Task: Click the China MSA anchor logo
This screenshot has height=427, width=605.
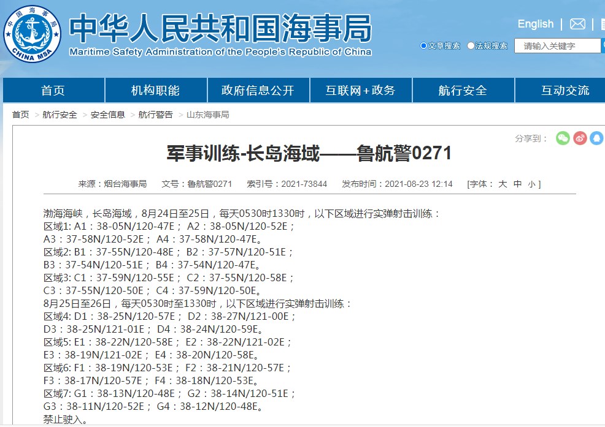Action: click(32, 34)
